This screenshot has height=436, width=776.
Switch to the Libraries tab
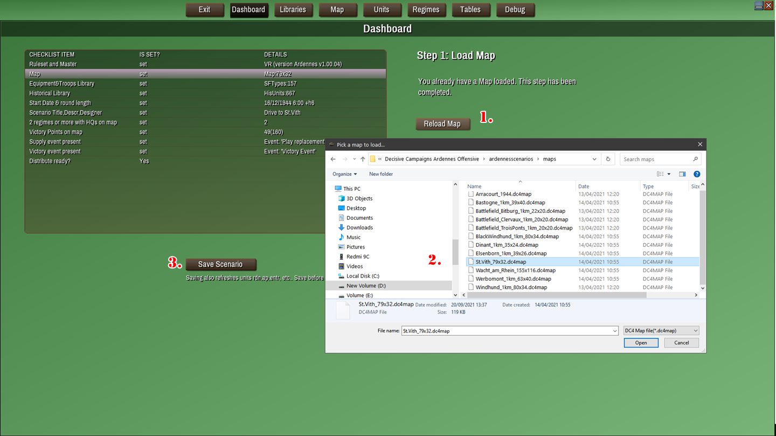click(x=293, y=10)
